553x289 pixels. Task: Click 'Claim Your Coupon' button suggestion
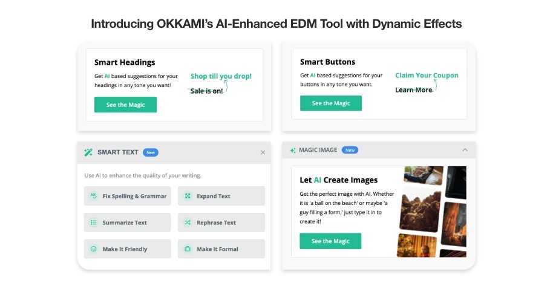(x=427, y=75)
